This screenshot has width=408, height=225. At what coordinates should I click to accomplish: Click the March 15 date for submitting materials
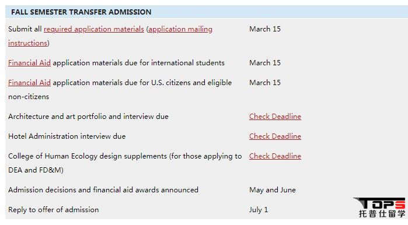(x=265, y=29)
